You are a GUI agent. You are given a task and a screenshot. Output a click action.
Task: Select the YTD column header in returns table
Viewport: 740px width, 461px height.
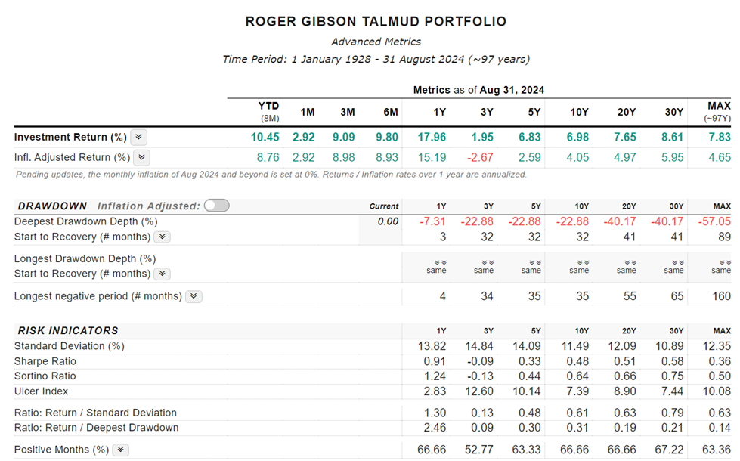point(269,107)
